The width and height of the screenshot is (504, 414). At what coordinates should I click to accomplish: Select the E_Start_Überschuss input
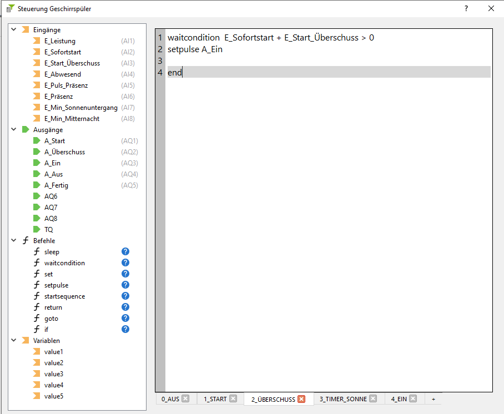click(72, 63)
